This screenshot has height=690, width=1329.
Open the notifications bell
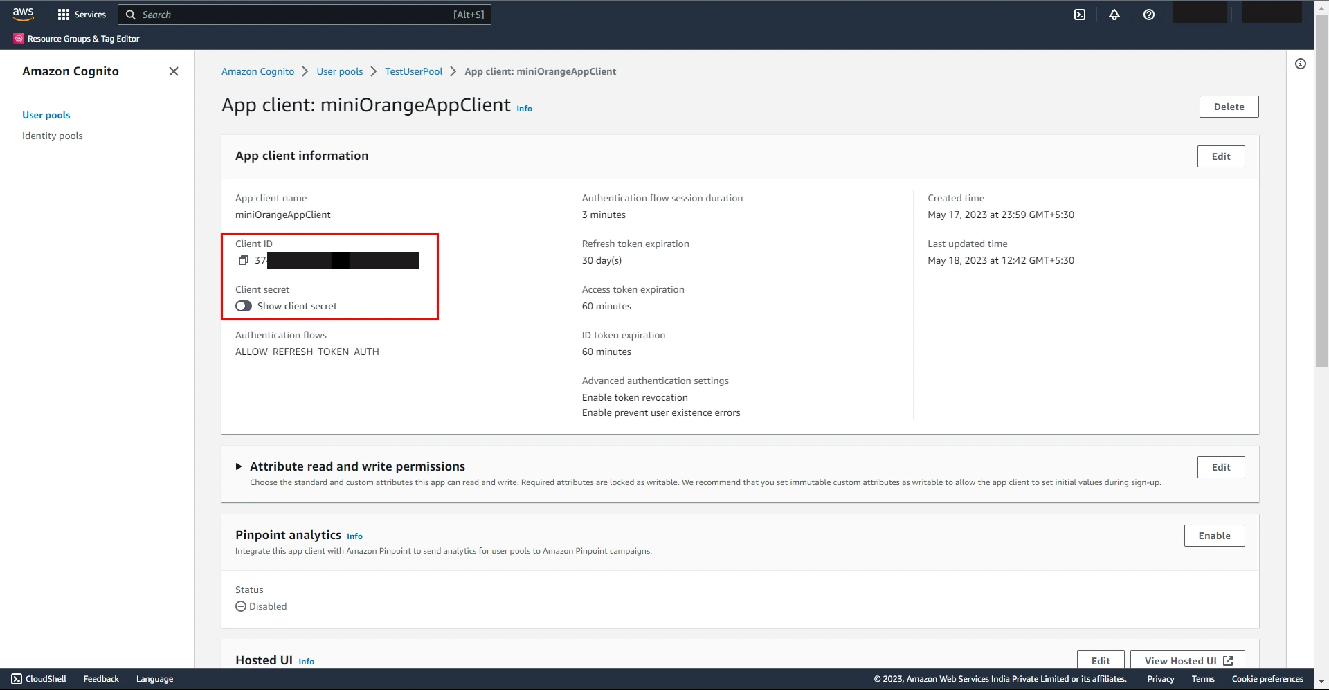(1114, 15)
